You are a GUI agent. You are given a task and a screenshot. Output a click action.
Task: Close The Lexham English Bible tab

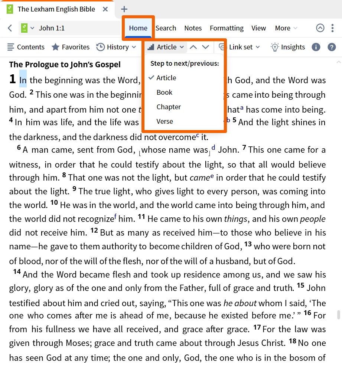105,9
